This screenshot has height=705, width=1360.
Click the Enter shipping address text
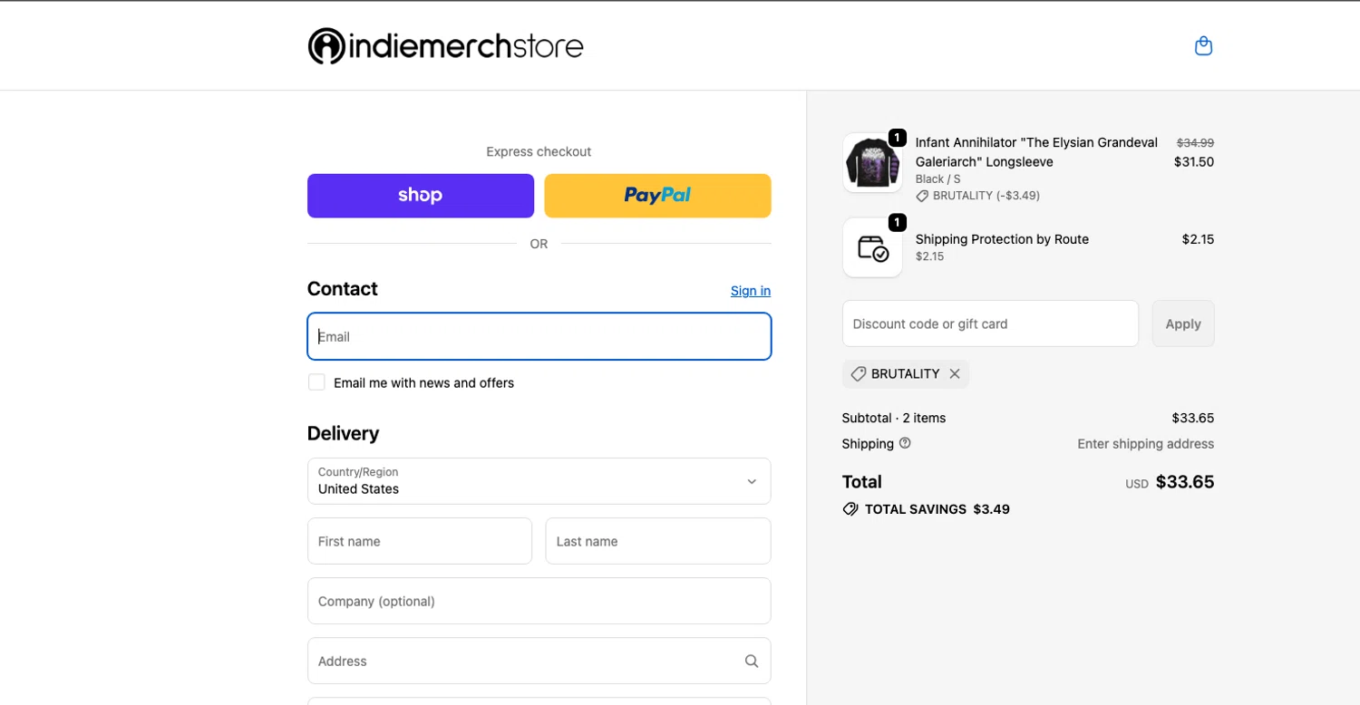coord(1145,444)
